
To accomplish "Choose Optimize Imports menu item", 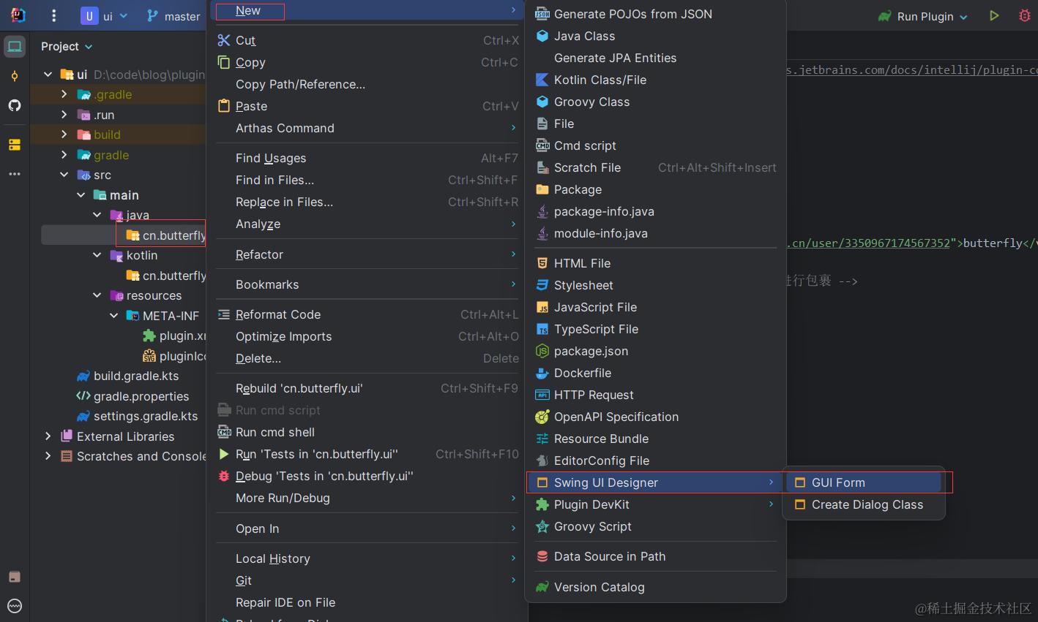I will coord(367,336).
